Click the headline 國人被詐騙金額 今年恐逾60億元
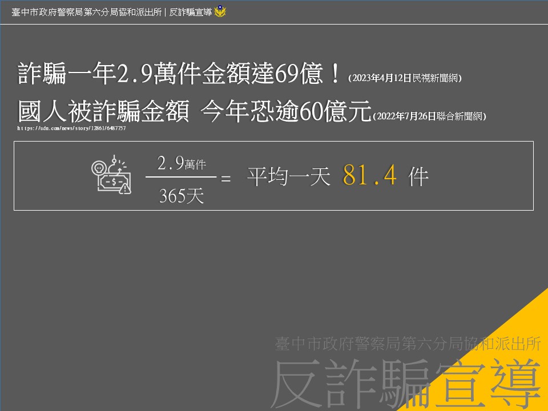 pyautogui.click(x=195, y=112)
